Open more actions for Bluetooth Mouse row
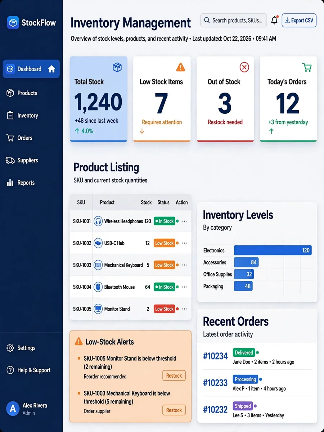Image resolution: width=324 pixels, height=432 pixels. (184, 287)
